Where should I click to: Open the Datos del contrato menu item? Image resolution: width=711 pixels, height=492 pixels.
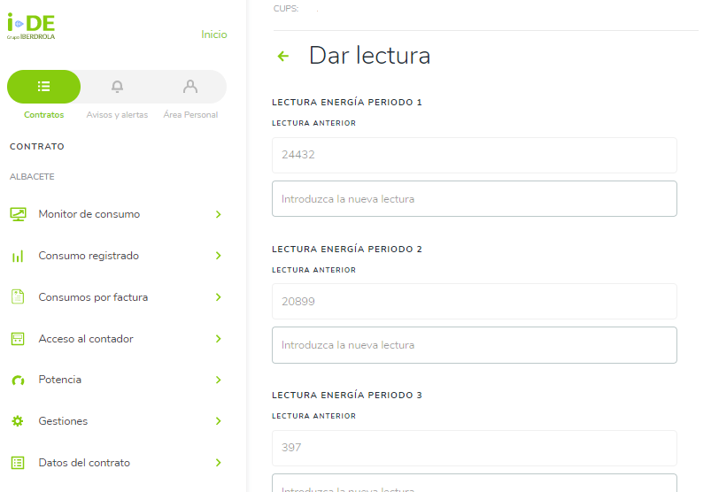pos(84,463)
